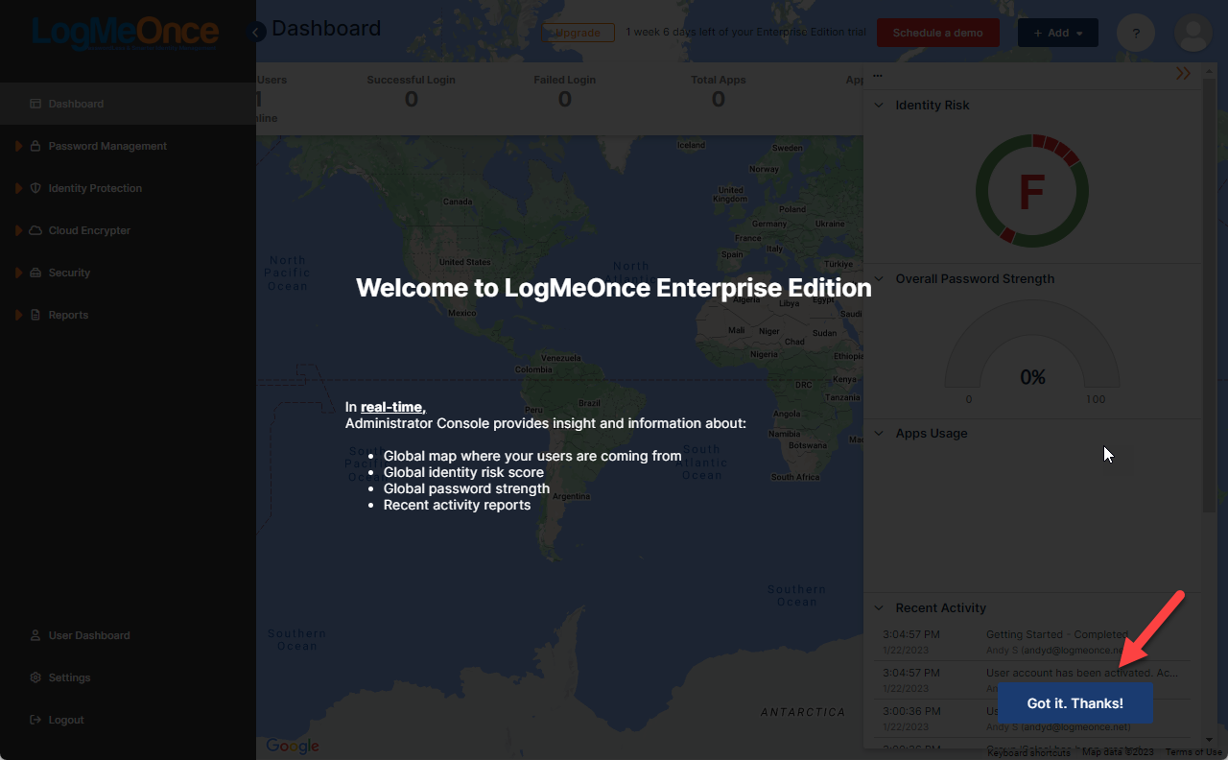Click the Reports document icon
Screen dimensions: 1228x760
click(x=35, y=315)
